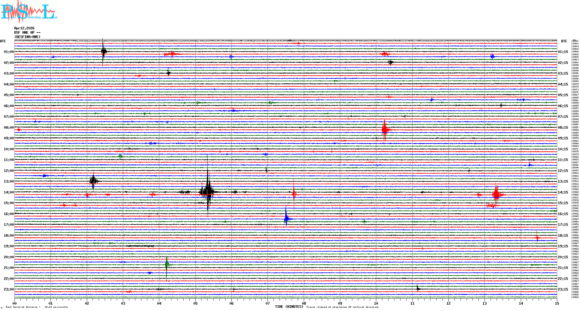Screen dimensions: 580x311
Task: Click the PSL seismology lab logo
Action: pyautogui.click(x=29, y=12)
